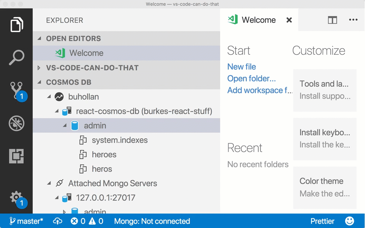Select the buhollan account label
This screenshot has width=365, height=228.
(83, 97)
